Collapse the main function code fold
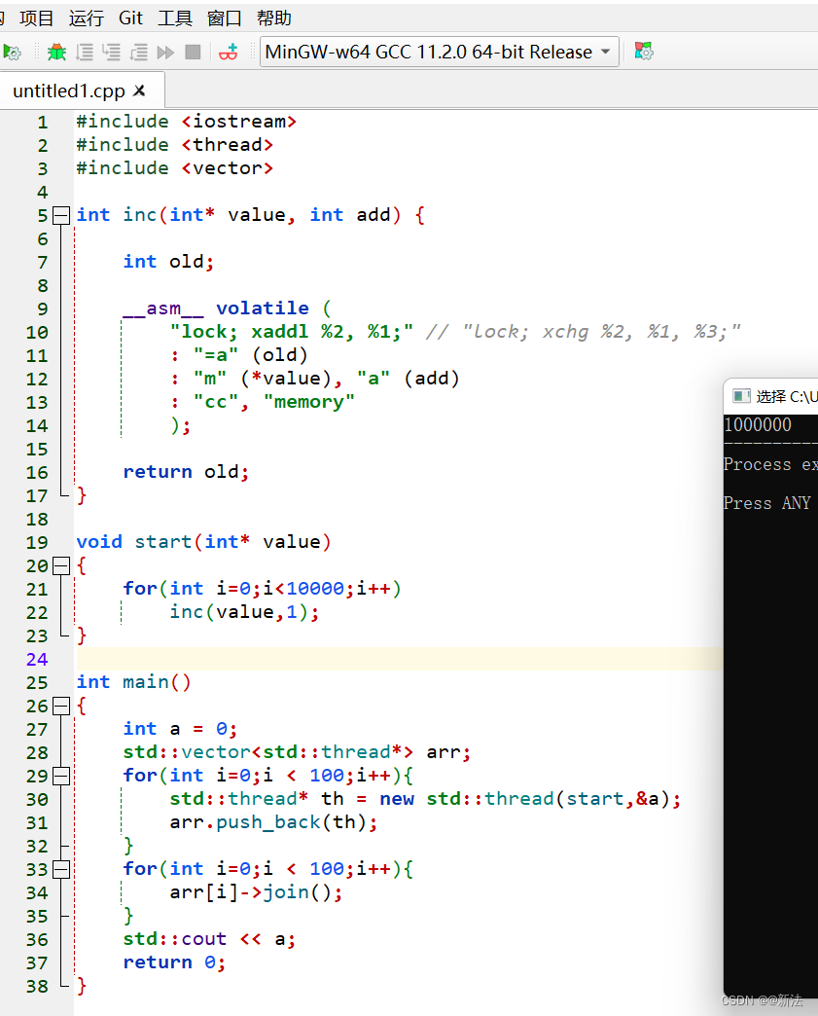The width and height of the screenshot is (818, 1016). point(61,705)
